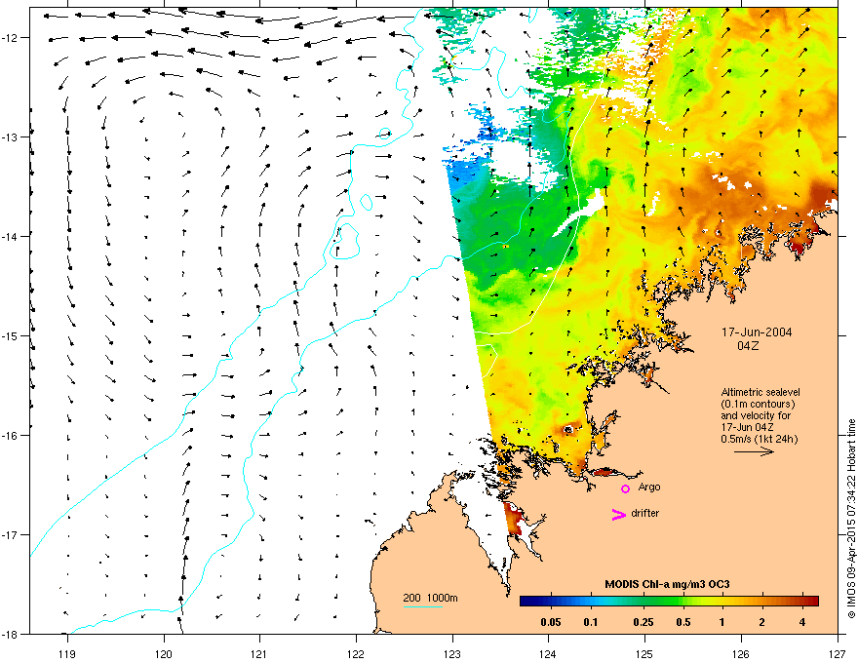
Task: Click the MODIS chlorophyll colorbar
Action: point(669,602)
